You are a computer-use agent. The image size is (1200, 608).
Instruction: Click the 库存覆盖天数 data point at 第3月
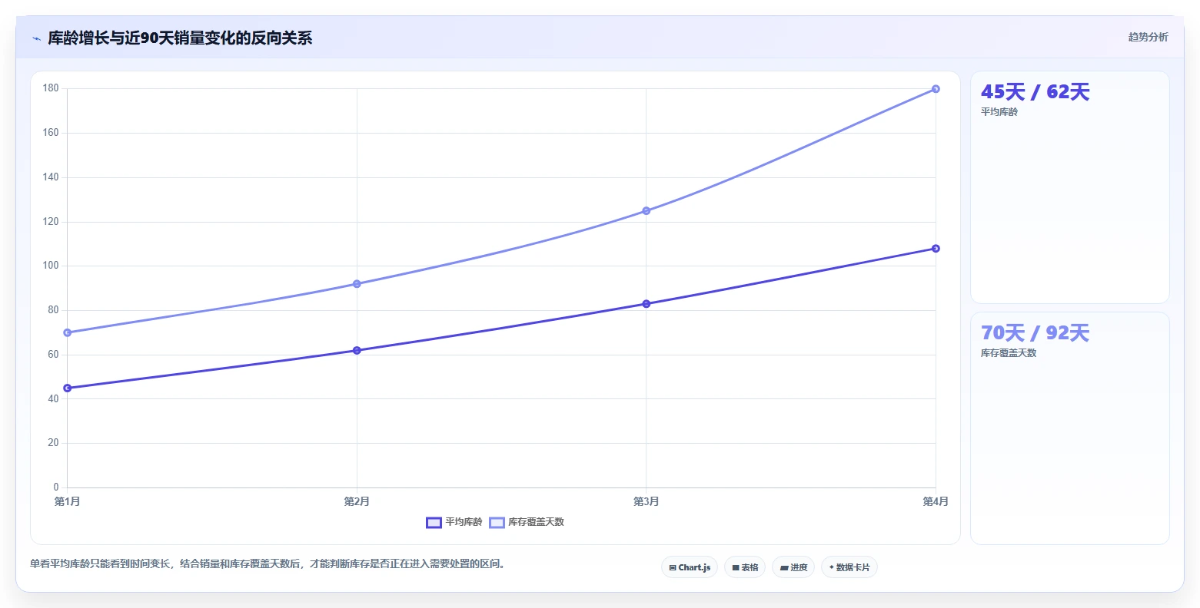tap(647, 211)
